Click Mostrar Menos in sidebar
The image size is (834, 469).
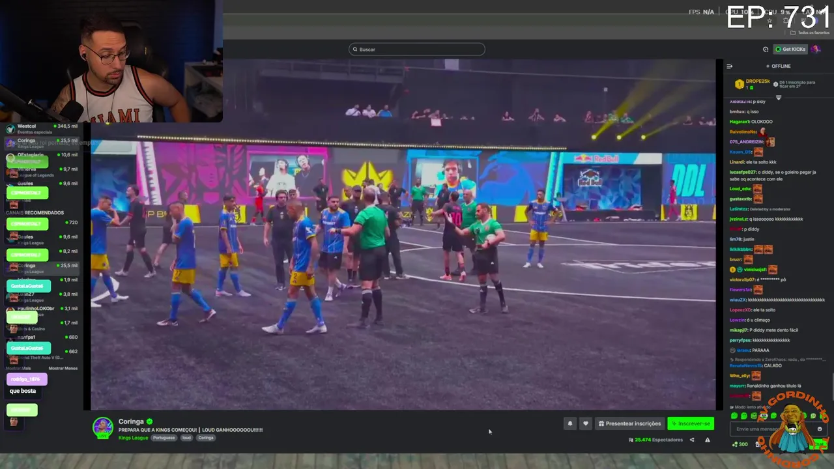pyautogui.click(x=63, y=368)
